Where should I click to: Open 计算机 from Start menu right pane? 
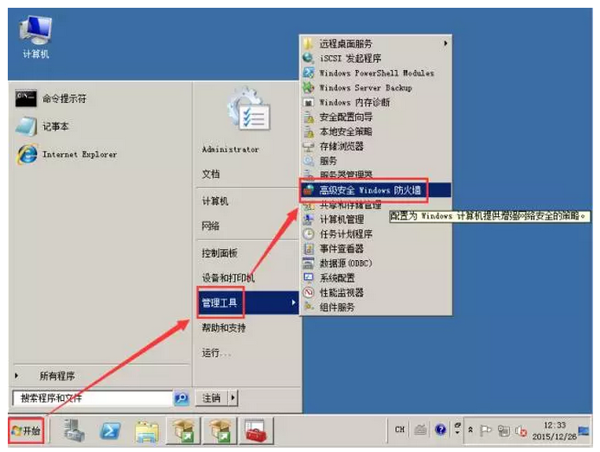pos(214,201)
